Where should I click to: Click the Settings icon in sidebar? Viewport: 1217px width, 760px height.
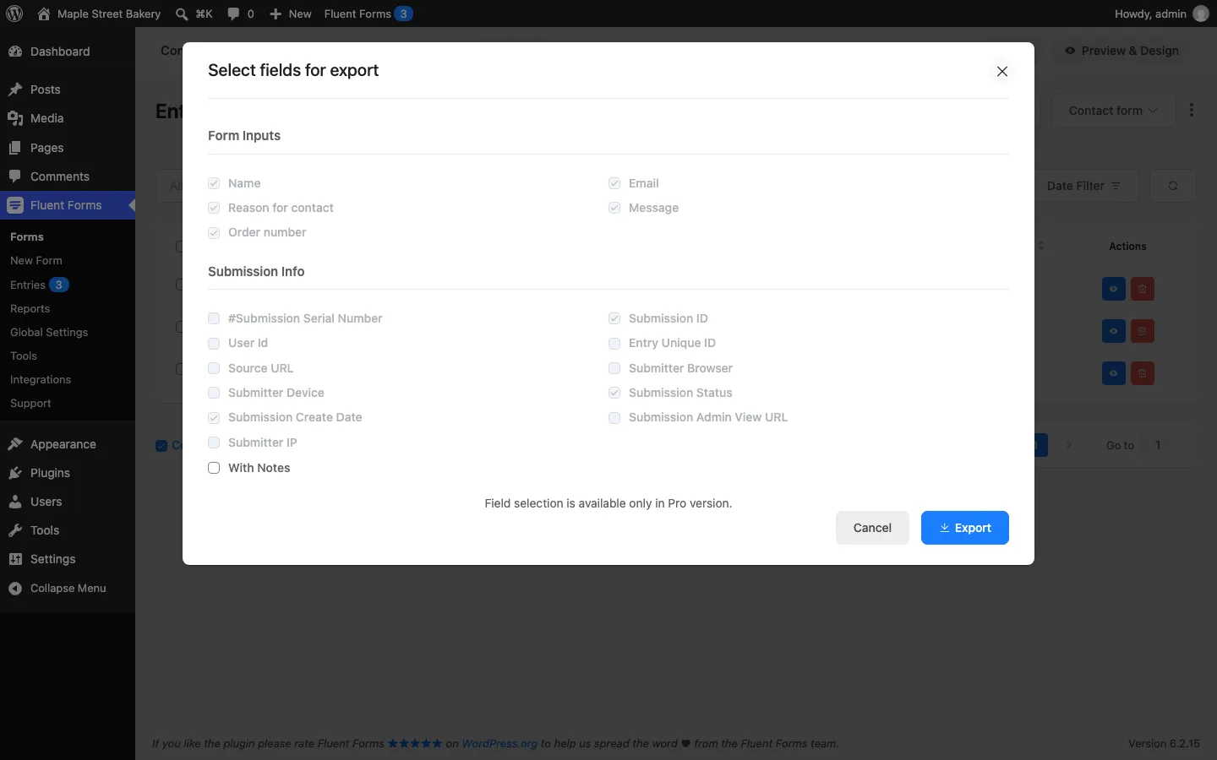point(15,559)
